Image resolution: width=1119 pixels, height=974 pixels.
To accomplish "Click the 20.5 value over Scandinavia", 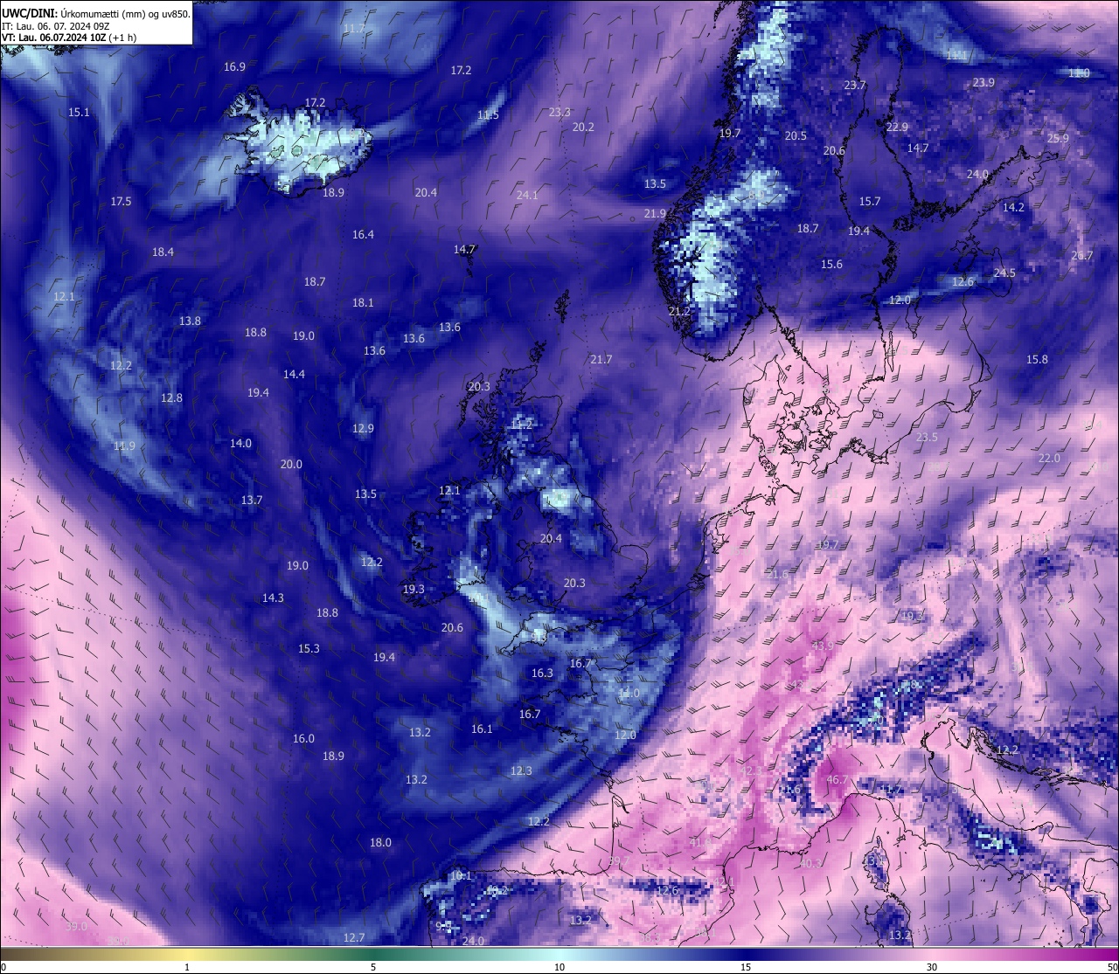I will click(x=796, y=135).
